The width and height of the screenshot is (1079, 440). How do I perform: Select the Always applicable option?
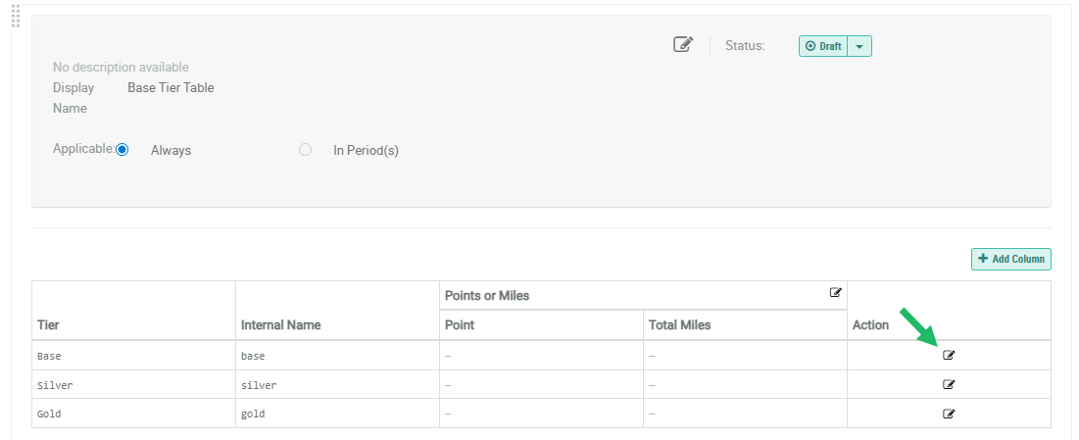tap(123, 150)
